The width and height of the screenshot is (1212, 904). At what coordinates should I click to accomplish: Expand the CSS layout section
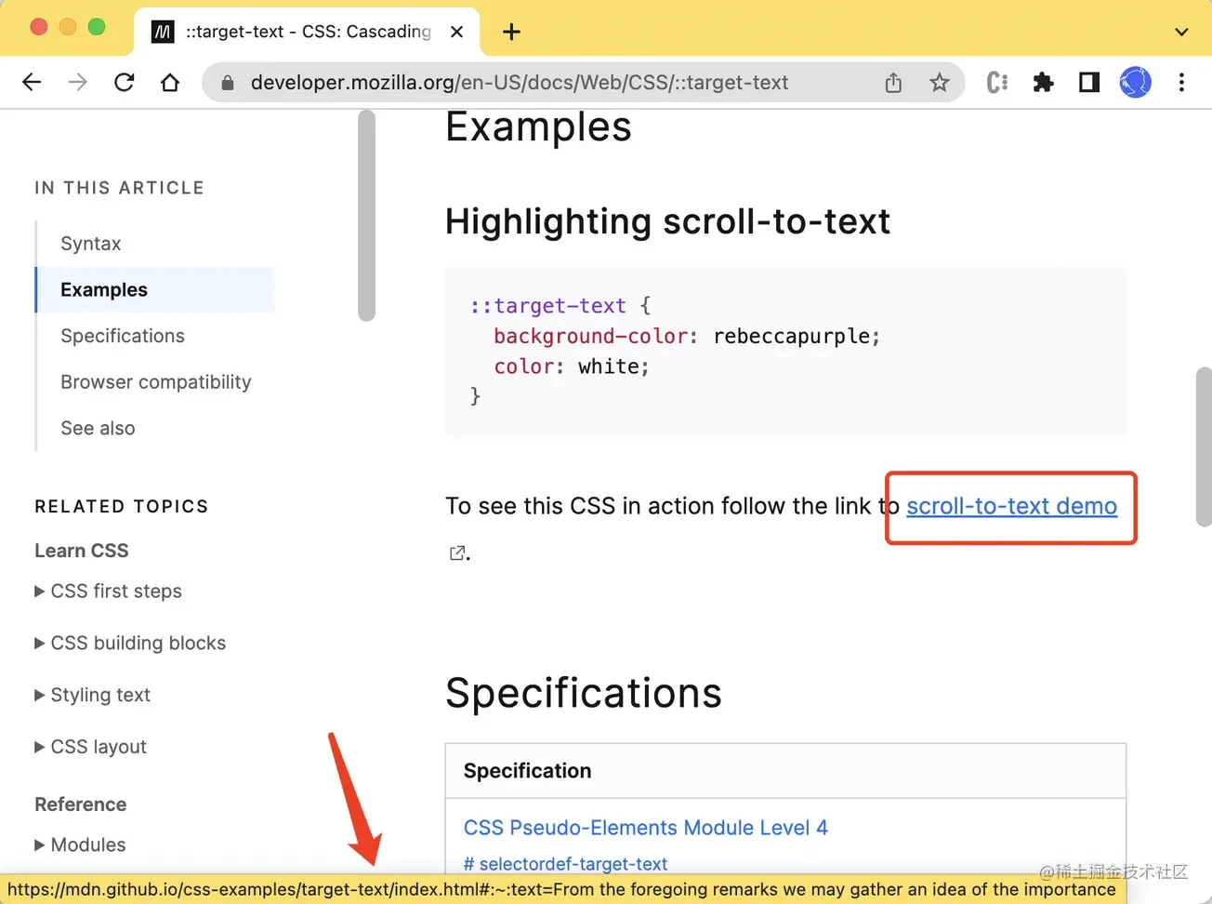click(x=90, y=747)
